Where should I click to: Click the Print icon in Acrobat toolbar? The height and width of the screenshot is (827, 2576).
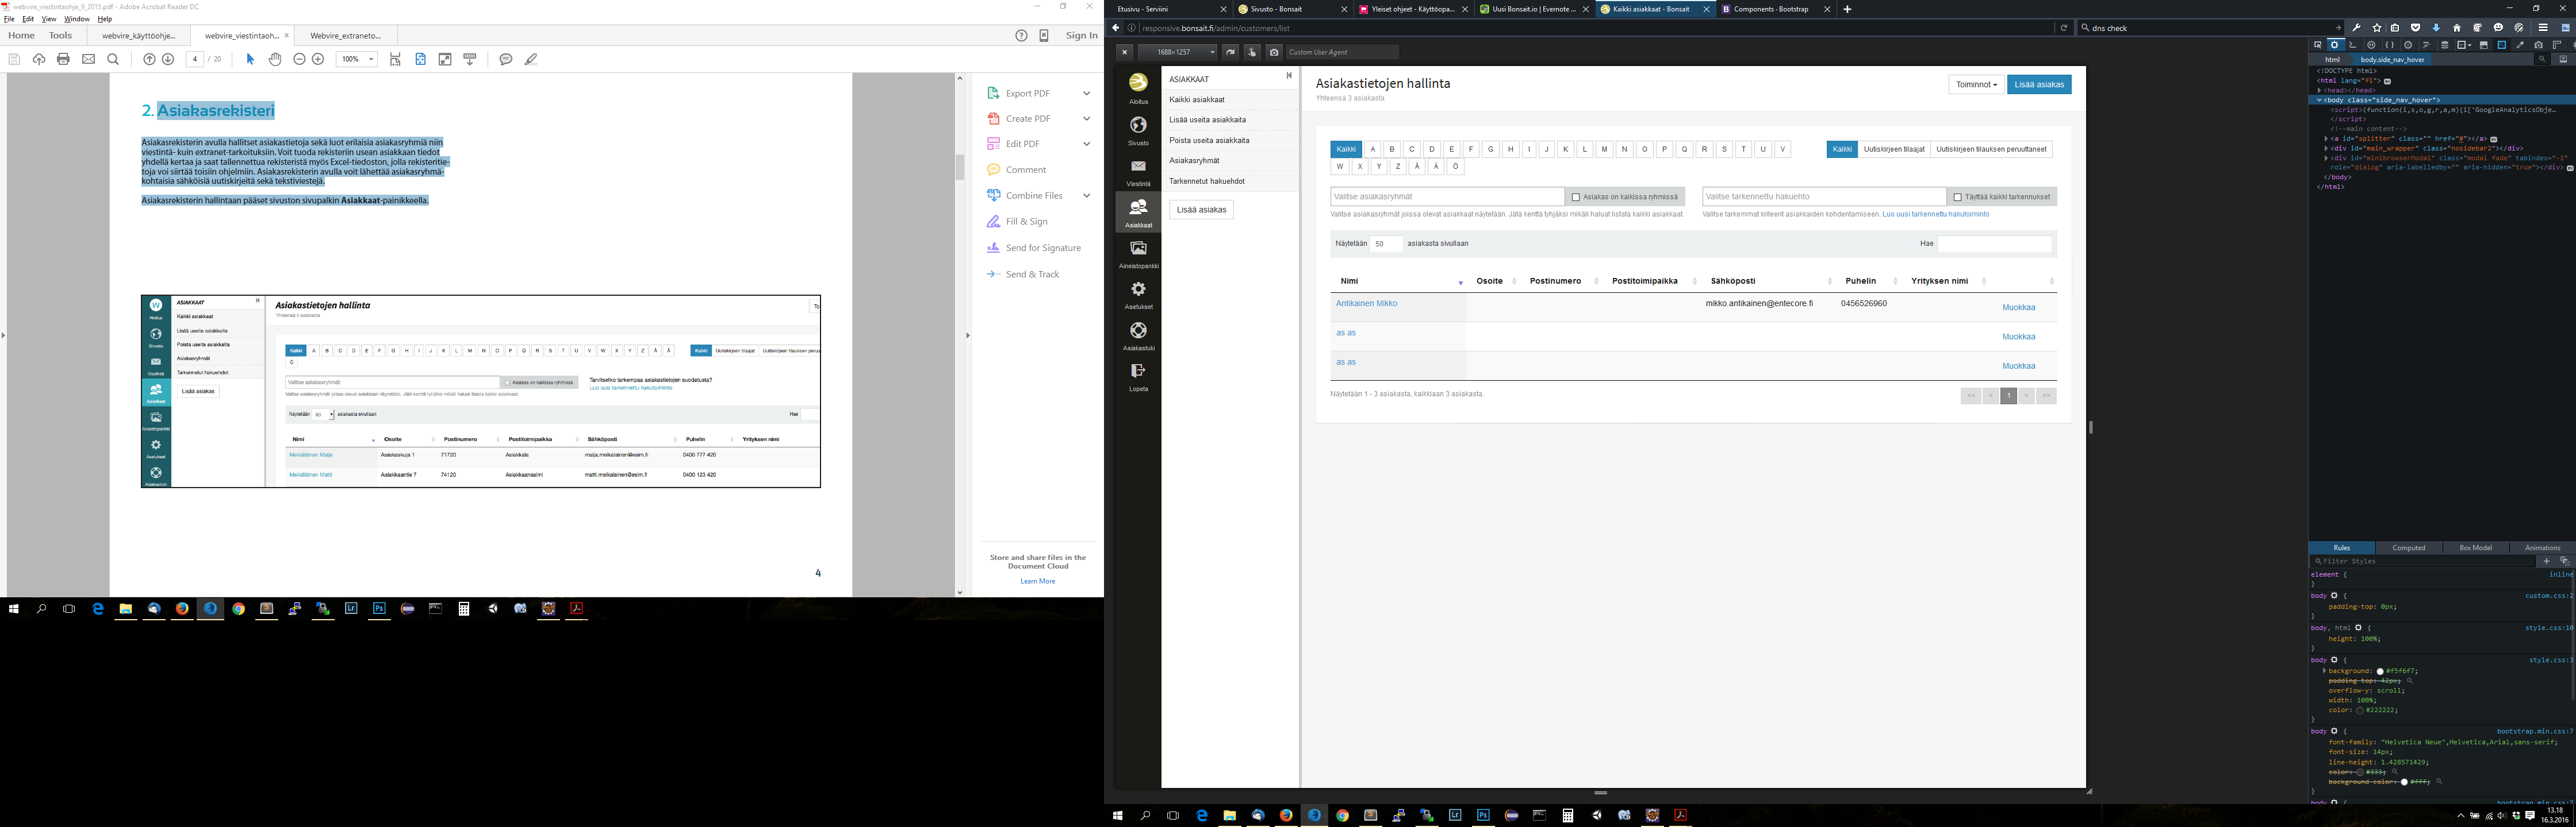64,60
